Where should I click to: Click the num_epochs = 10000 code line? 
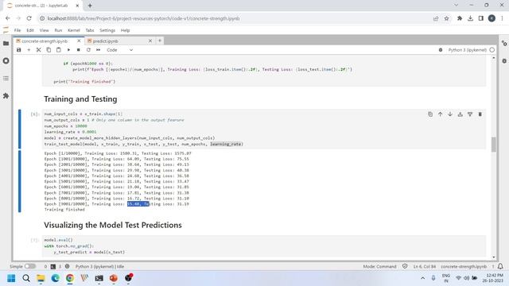[x=65, y=126]
